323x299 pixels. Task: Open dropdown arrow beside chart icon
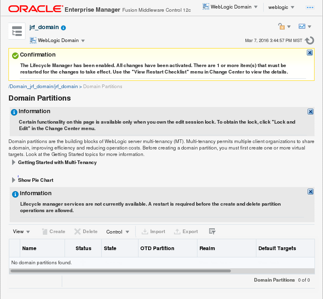[x=309, y=27]
